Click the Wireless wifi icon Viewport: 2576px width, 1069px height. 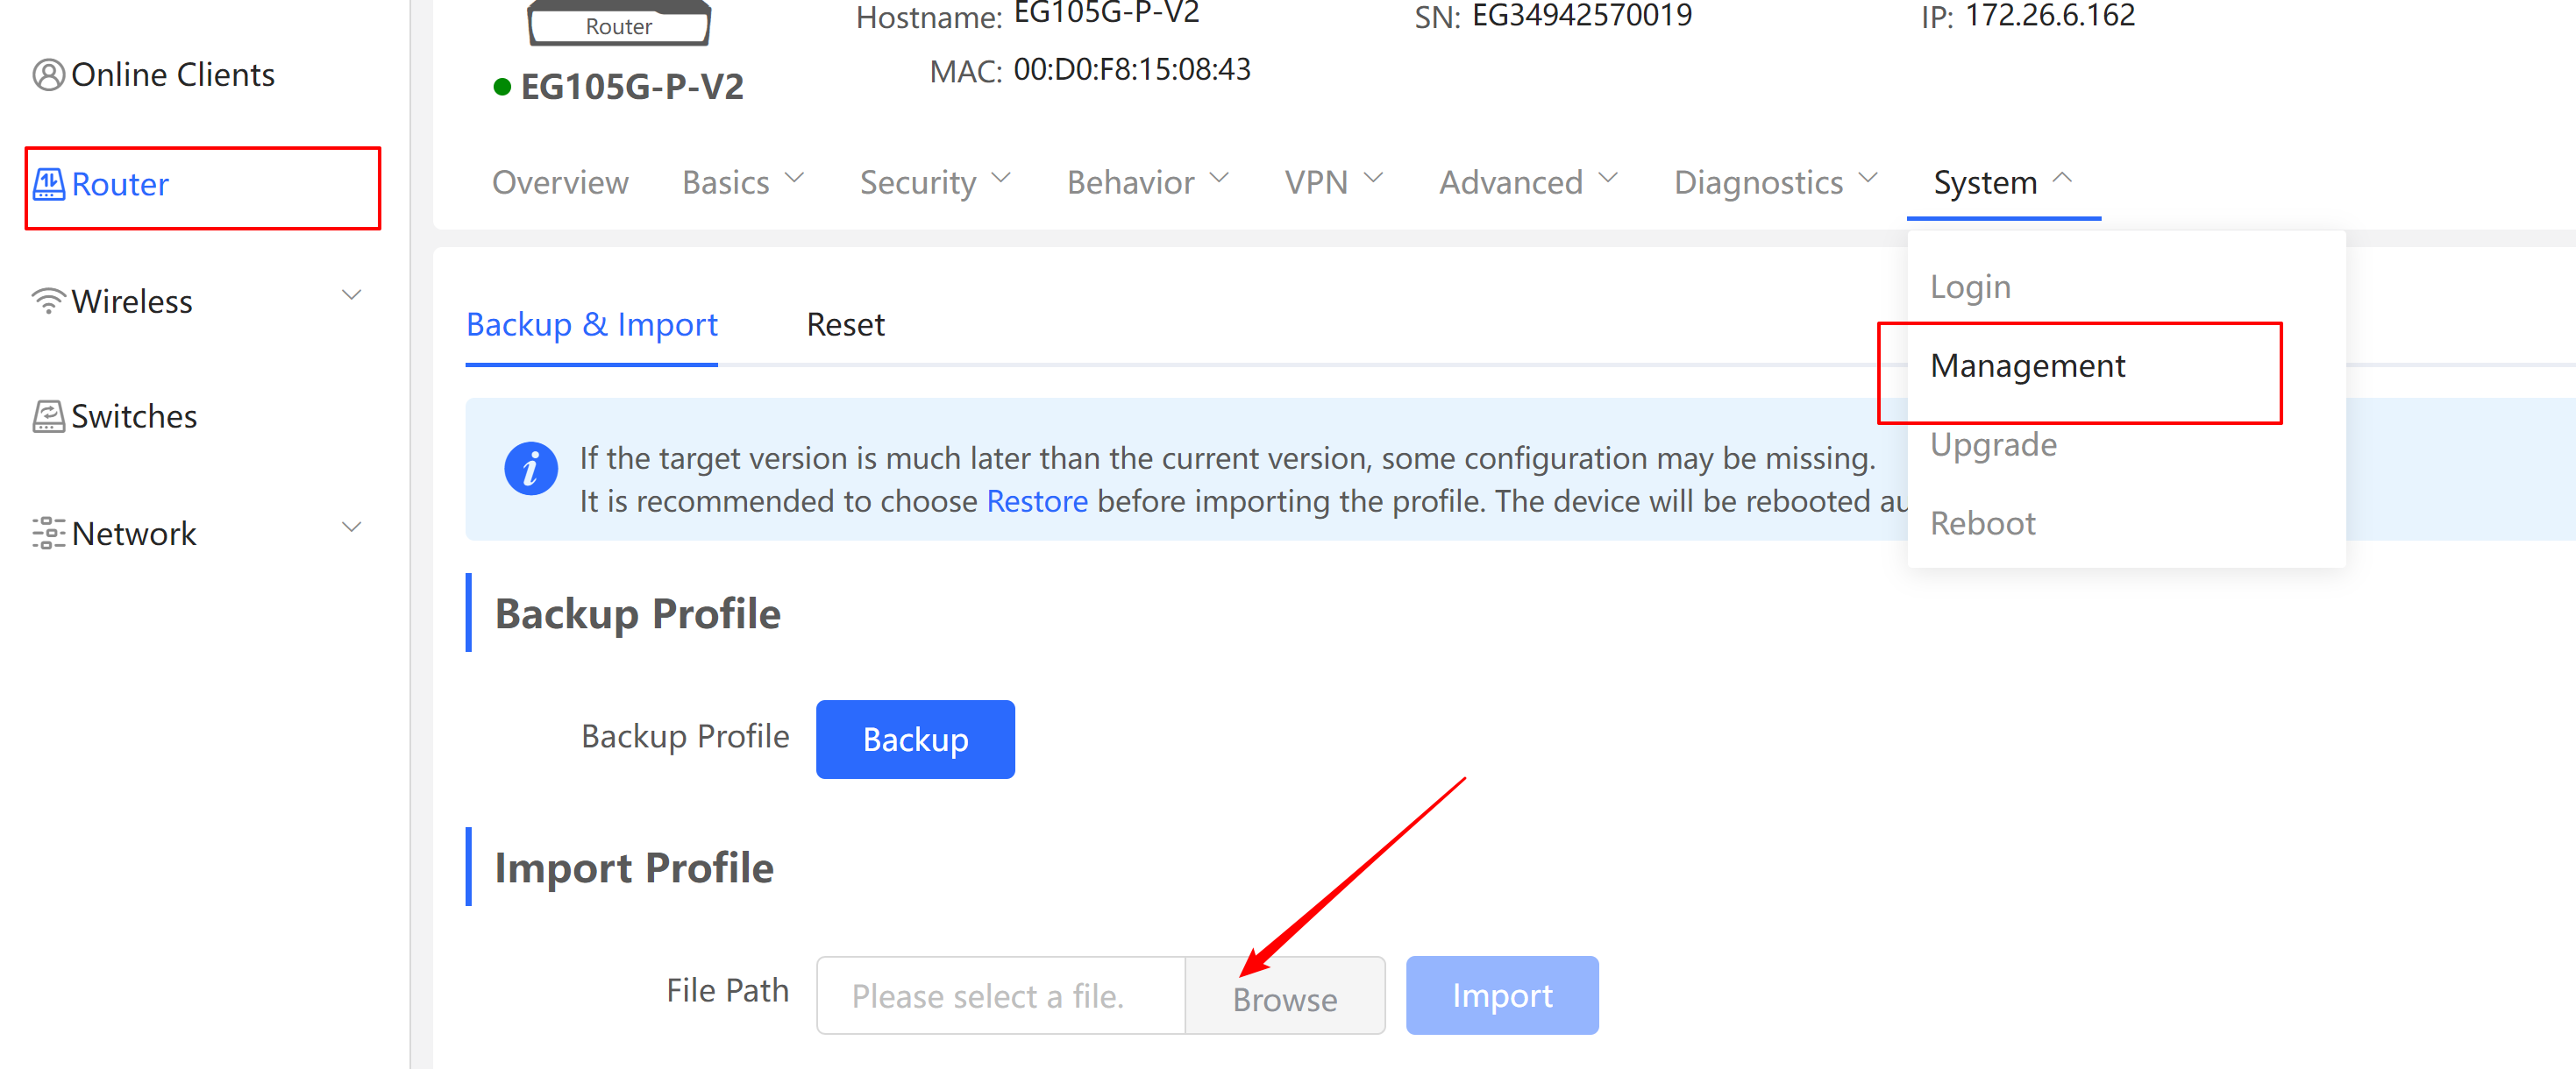48,301
